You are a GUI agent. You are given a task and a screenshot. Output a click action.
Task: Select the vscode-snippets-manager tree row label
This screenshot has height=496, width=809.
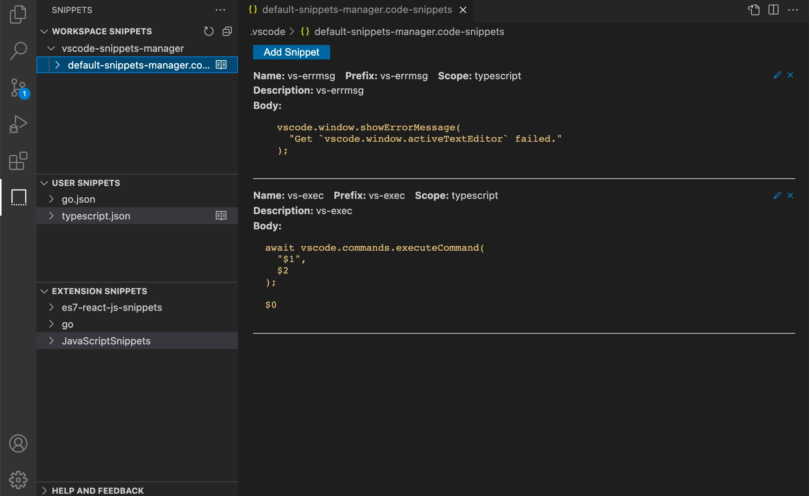[x=123, y=48]
